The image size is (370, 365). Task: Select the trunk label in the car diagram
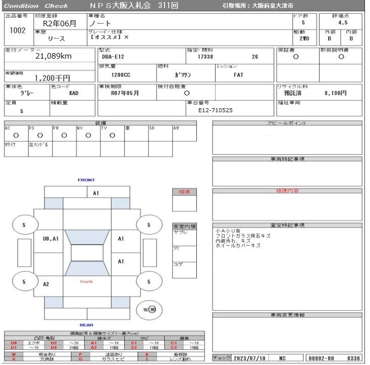86,281
